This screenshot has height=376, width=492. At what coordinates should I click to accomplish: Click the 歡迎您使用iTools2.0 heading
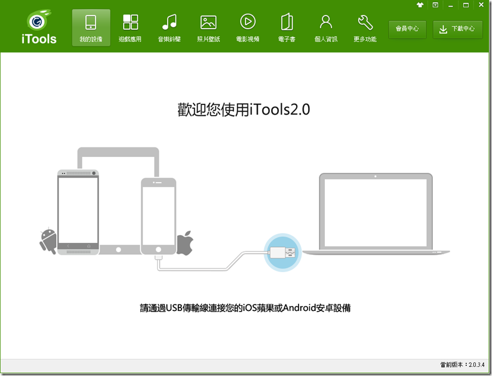[244, 110]
